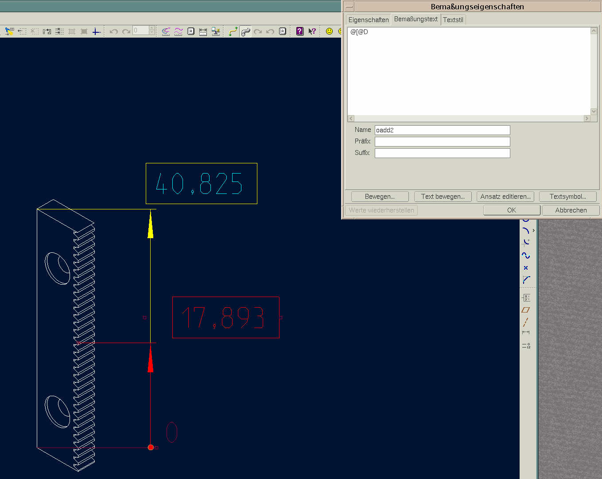Click the Text bewegen... button
Image resolution: width=602 pixels, height=479 pixels.
point(443,197)
